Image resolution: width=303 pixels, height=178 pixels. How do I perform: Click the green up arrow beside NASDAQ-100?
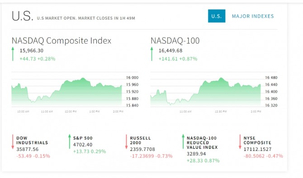(x=151, y=54)
